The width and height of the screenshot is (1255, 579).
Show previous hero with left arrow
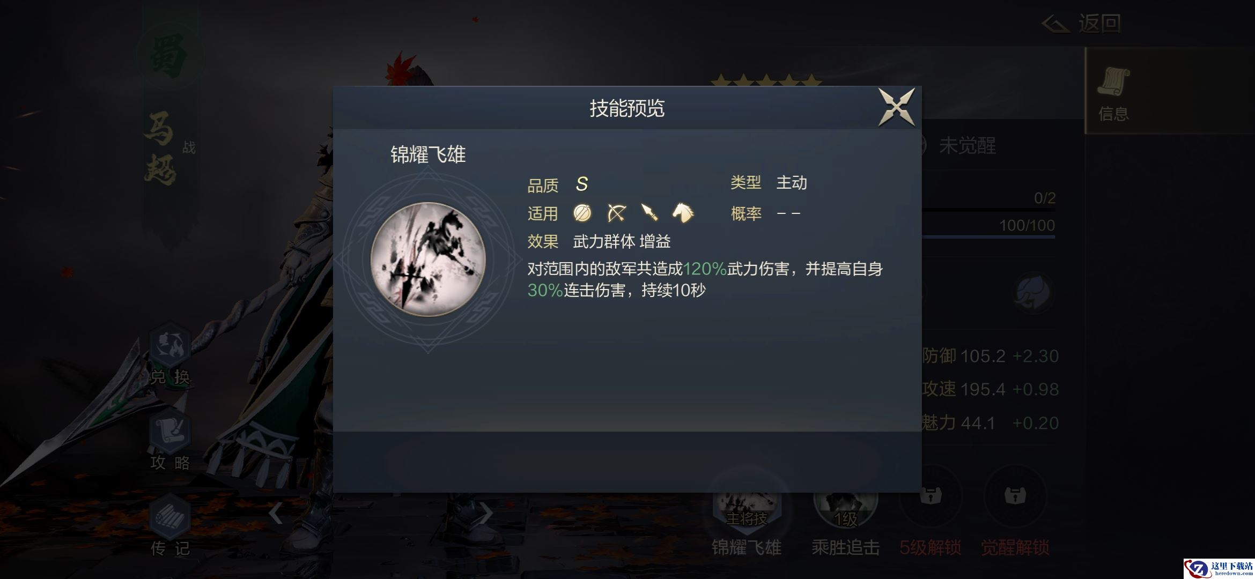[x=276, y=513]
